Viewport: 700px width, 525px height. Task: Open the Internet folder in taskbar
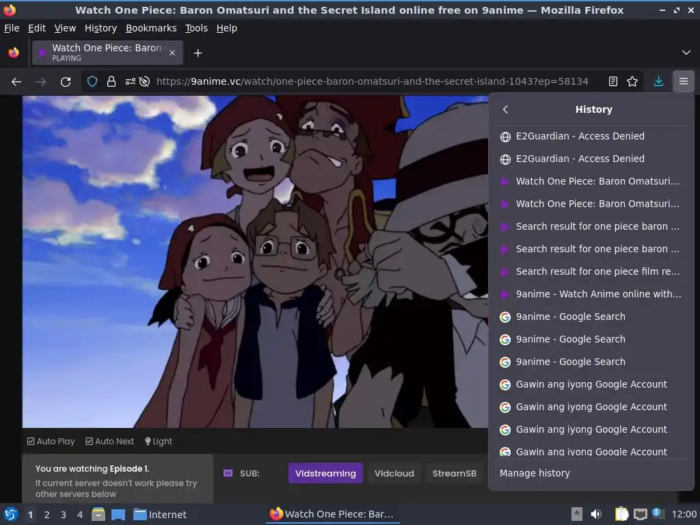tap(160, 514)
